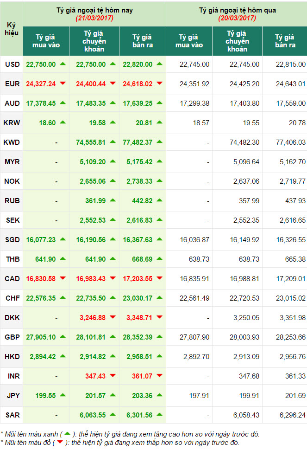
Task: Select yesterday's SAR value 6,058.43
Action: pyautogui.click(x=246, y=415)
